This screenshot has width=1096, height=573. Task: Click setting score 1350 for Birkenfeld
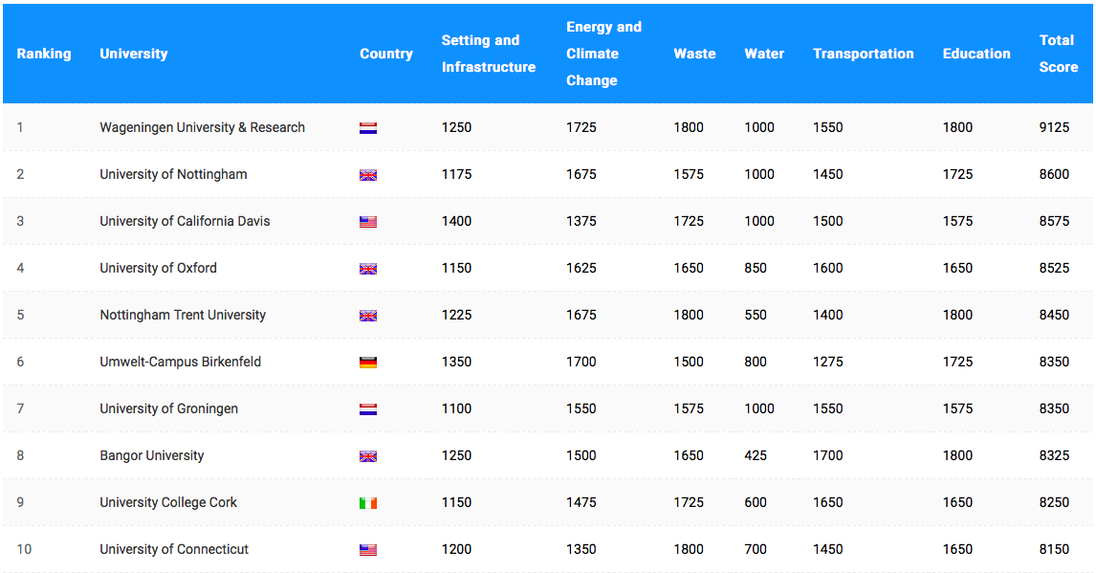[x=456, y=362]
